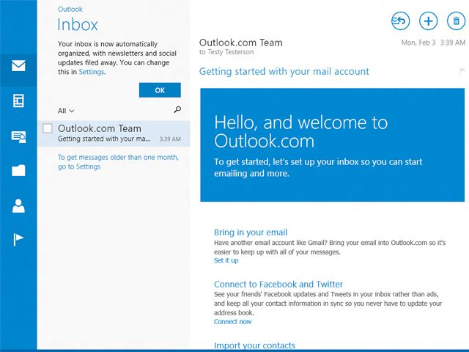Screen dimensions: 469x352
Task: Open the Social updates icon in the sidebar
Action: [18, 137]
